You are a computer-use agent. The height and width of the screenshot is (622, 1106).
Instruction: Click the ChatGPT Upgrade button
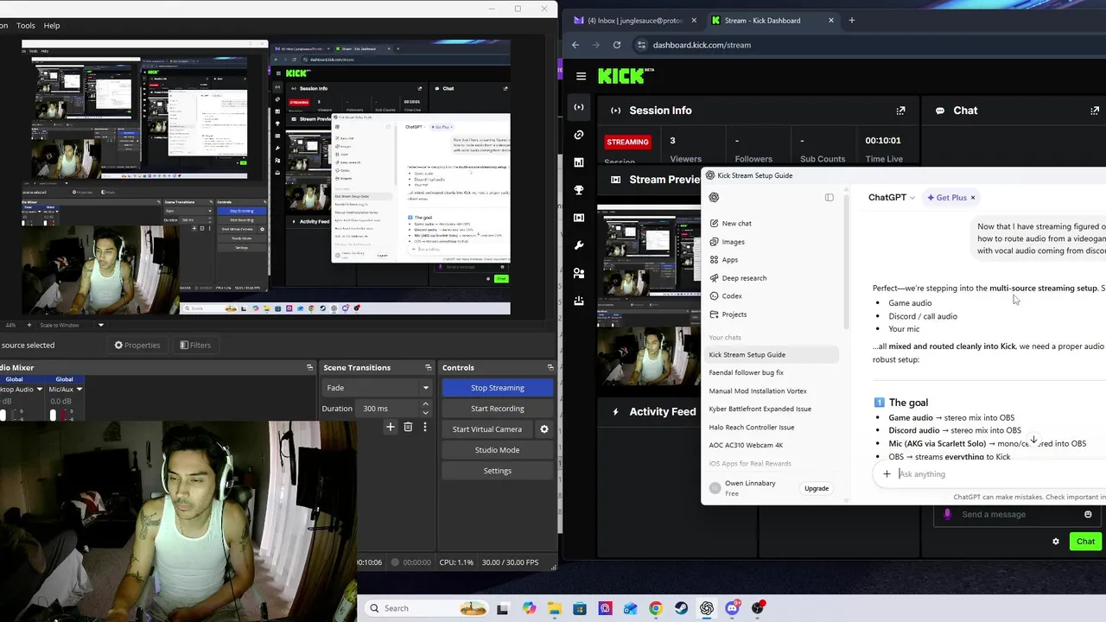coord(817,489)
